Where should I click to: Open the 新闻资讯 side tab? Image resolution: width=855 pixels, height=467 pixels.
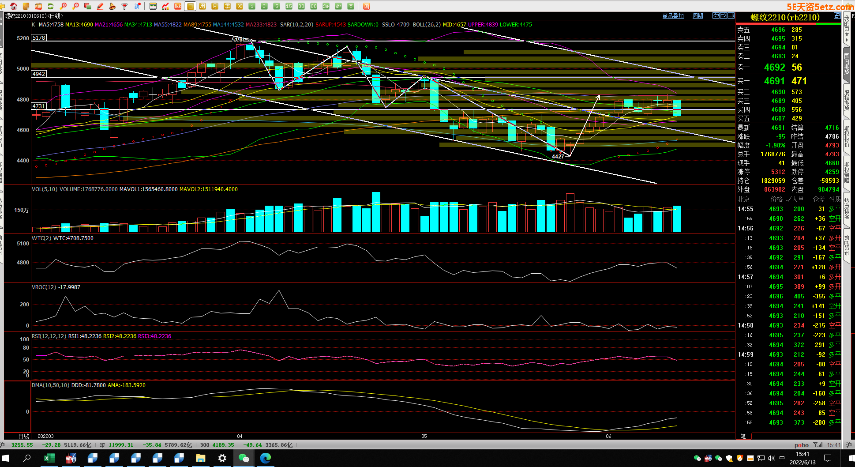(x=847, y=245)
